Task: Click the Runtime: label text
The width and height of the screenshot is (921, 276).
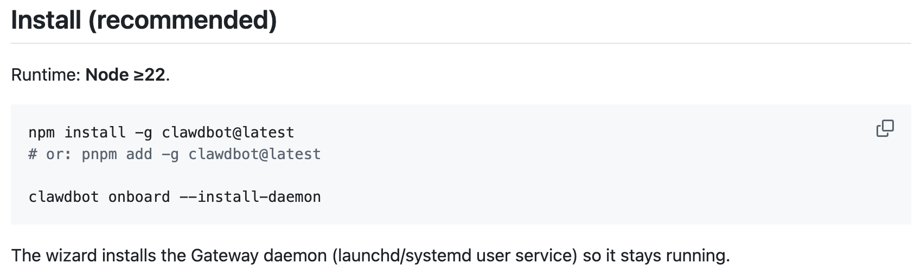Action: click(x=46, y=75)
